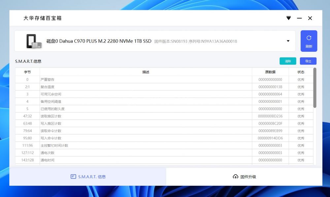The width and height of the screenshot is (330, 197).
Task: Click byte cell 79:64
Action: pos(27,131)
